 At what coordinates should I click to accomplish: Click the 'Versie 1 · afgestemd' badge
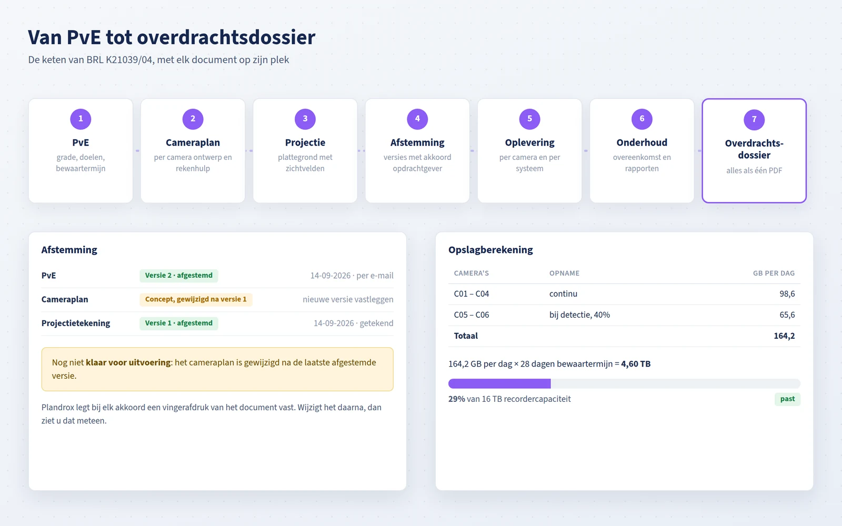[x=179, y=323]
